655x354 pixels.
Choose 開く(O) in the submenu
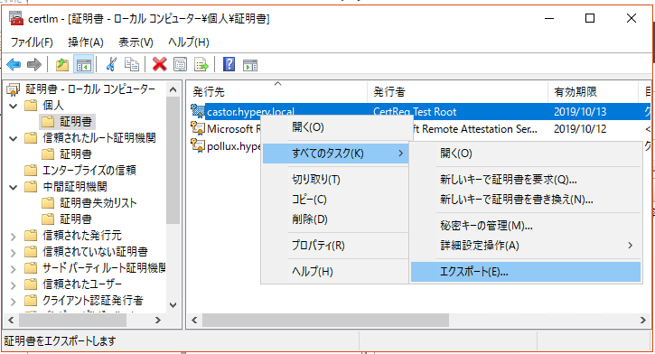526,154
